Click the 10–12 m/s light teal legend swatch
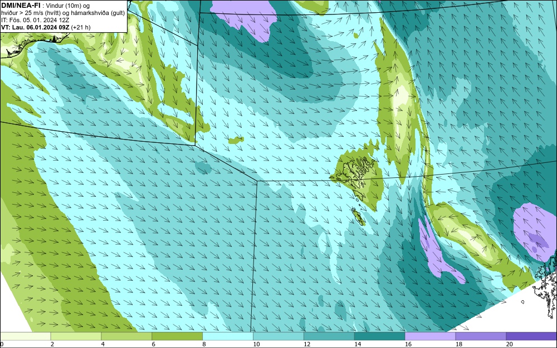 pos(278,336)
